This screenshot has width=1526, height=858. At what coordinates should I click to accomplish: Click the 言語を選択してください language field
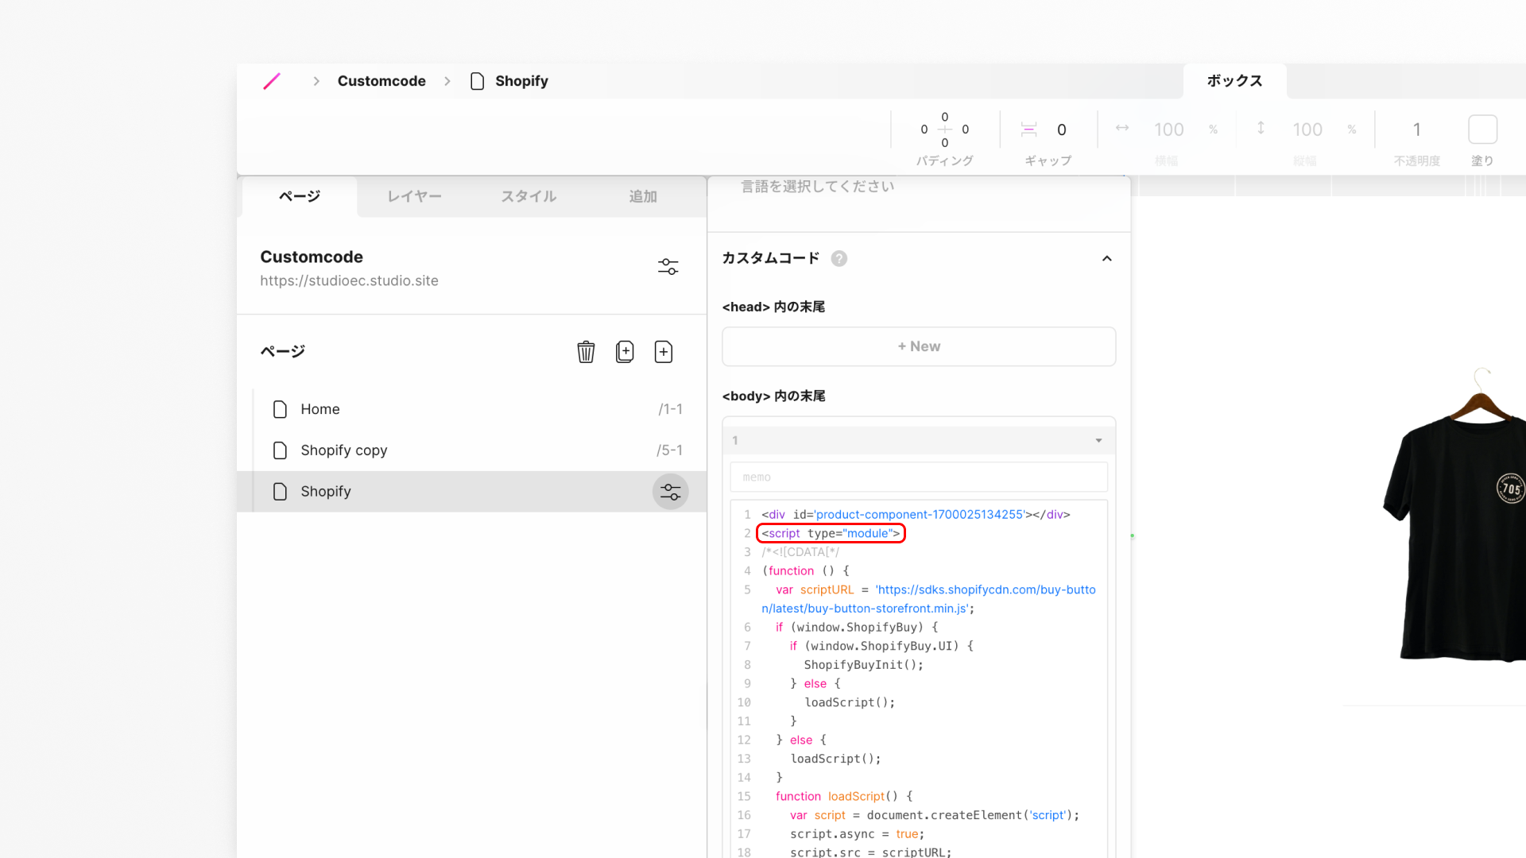pos(818,187)
